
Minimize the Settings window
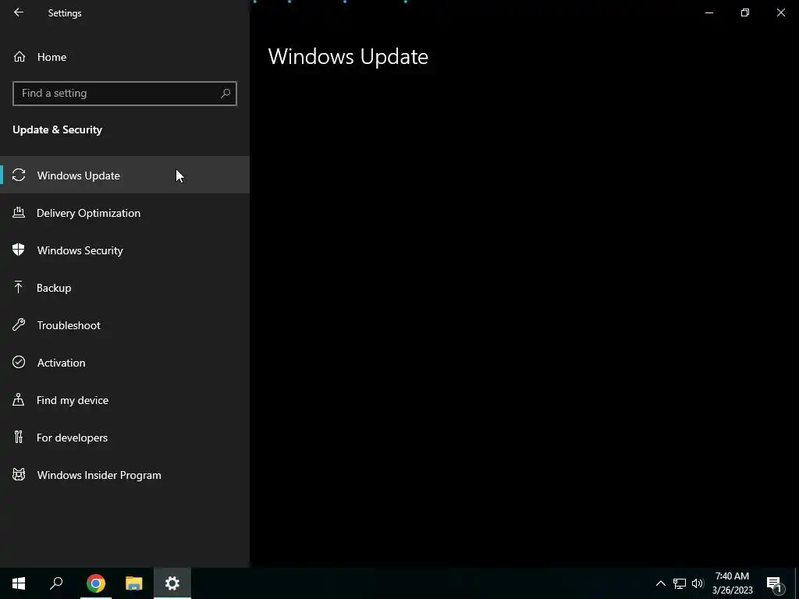(708, 12)
